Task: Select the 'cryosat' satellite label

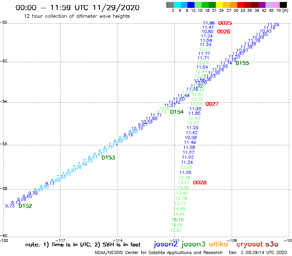Action: (249, 245)
